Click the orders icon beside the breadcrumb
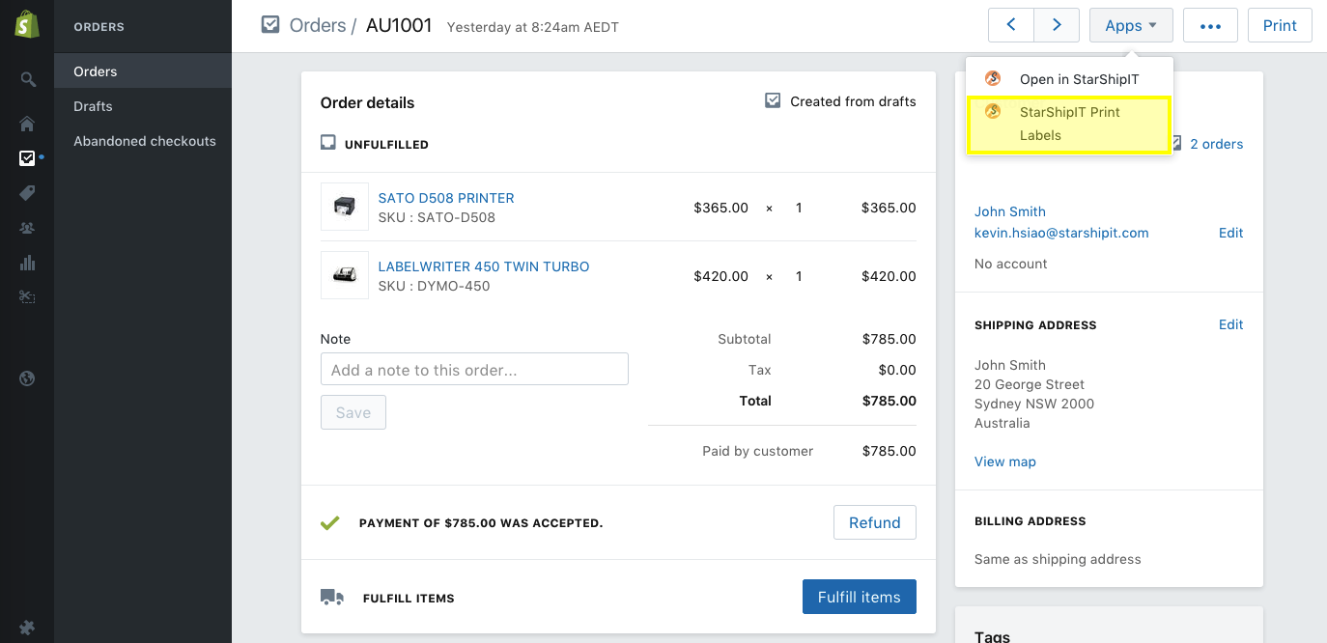Screen dimensions: 1327x643 (x=270, y=25)
